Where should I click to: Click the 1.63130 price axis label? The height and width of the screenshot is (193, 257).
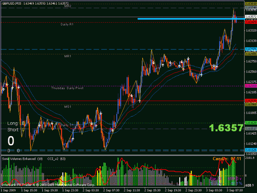pos(251,41)
